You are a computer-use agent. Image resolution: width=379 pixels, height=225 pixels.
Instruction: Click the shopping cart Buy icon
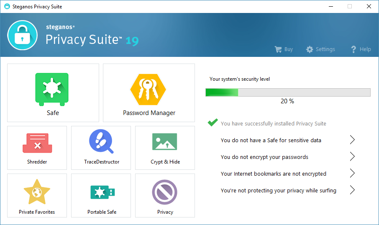point(278,49)
